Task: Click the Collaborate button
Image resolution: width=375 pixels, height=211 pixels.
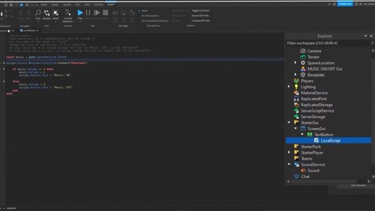Action: pos(345,4)
